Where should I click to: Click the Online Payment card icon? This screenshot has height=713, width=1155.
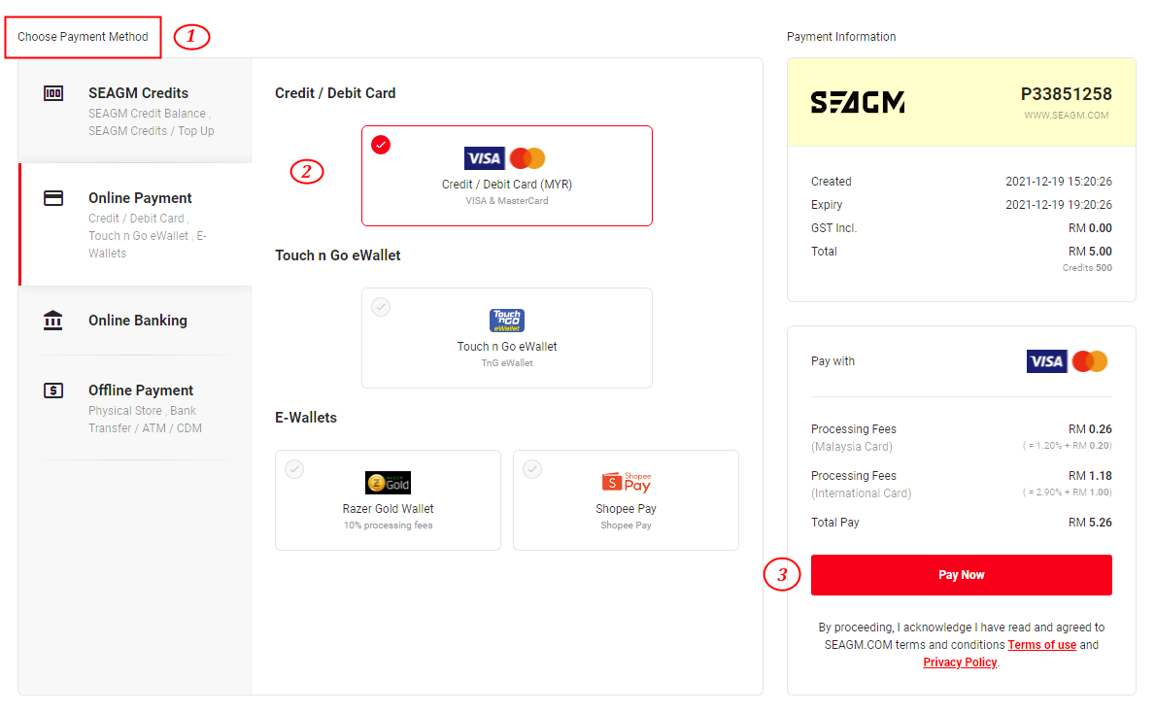(x=53, y=198)
